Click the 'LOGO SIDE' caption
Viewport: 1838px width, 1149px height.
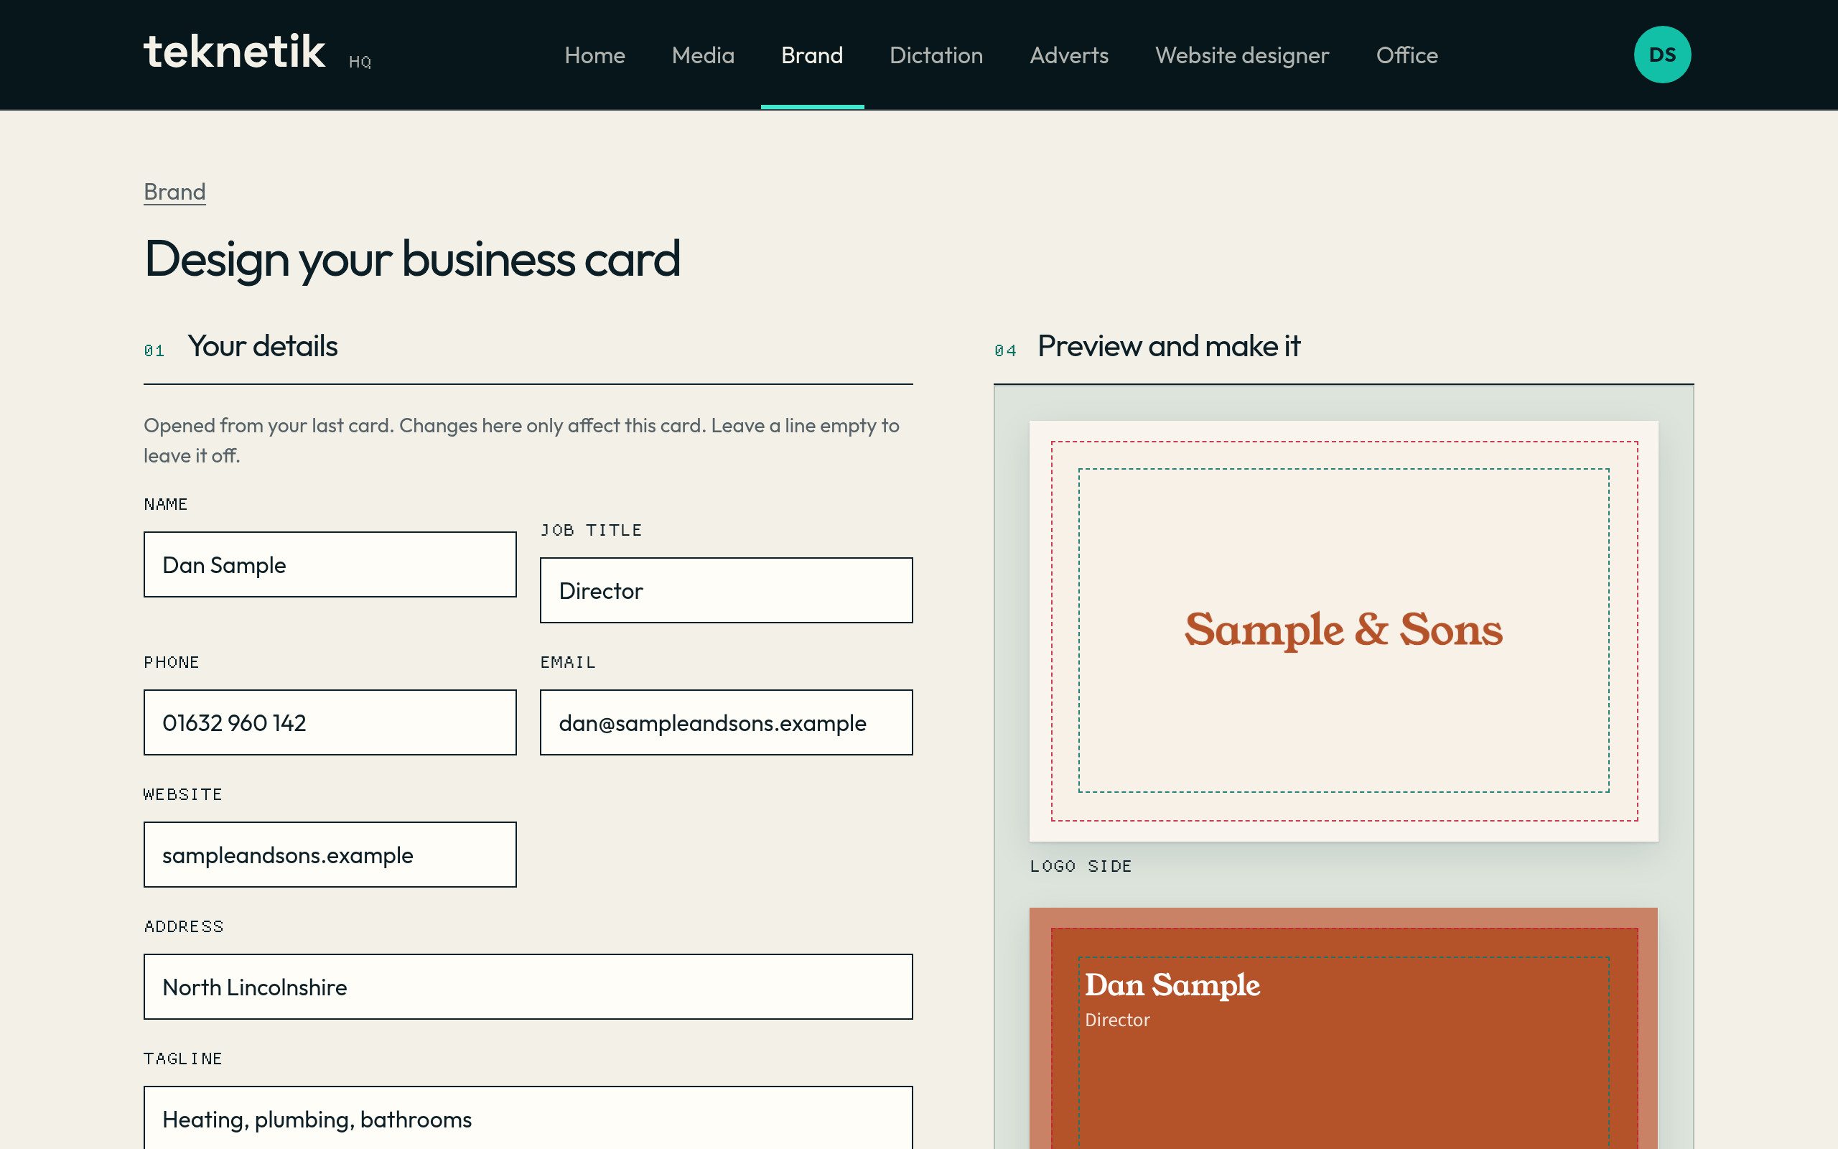(1081, 866)
